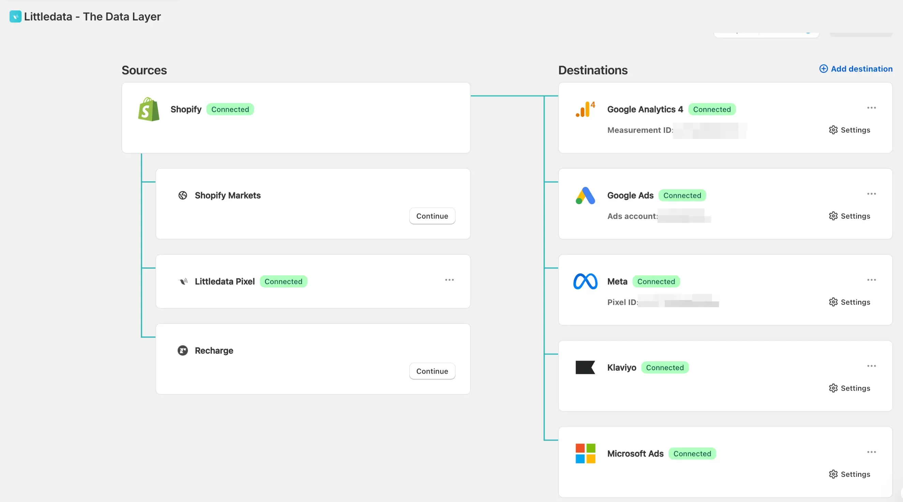
Task: Open the three-dot menu for Microsoft Ads
Action: pyautogui.click(x=871, y=452)
